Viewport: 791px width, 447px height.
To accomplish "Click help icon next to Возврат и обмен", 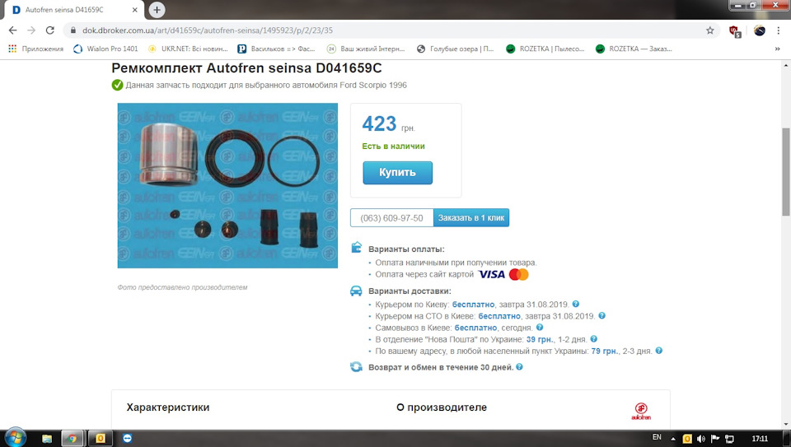I will point(519,367).
